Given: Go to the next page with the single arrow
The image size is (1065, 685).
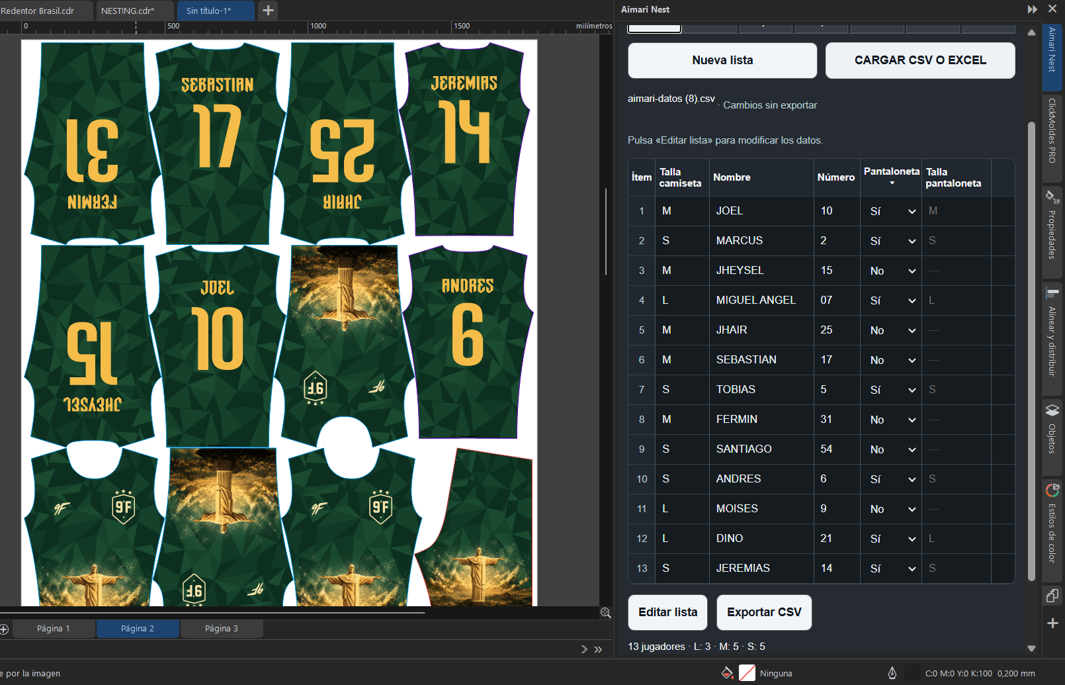Looking at the screenshot, I should coord(584,649).
